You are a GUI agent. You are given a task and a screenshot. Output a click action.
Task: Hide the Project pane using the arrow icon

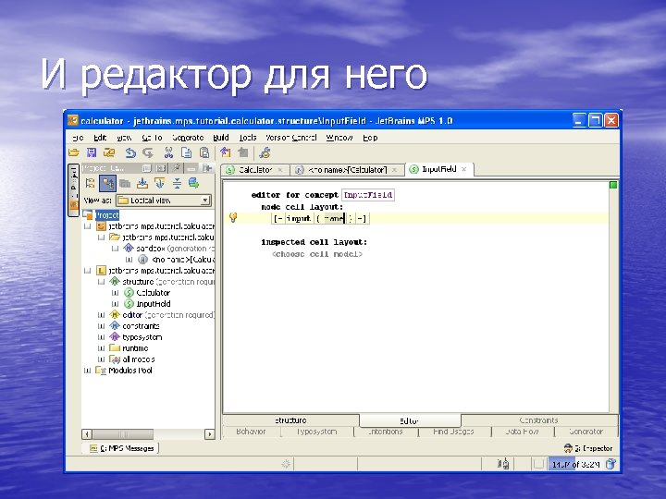(x=207, y=168)
